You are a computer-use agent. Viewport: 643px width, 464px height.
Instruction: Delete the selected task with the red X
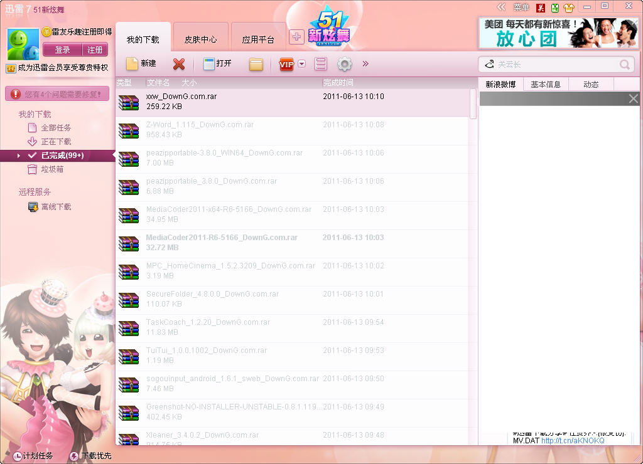coord(179,64)
